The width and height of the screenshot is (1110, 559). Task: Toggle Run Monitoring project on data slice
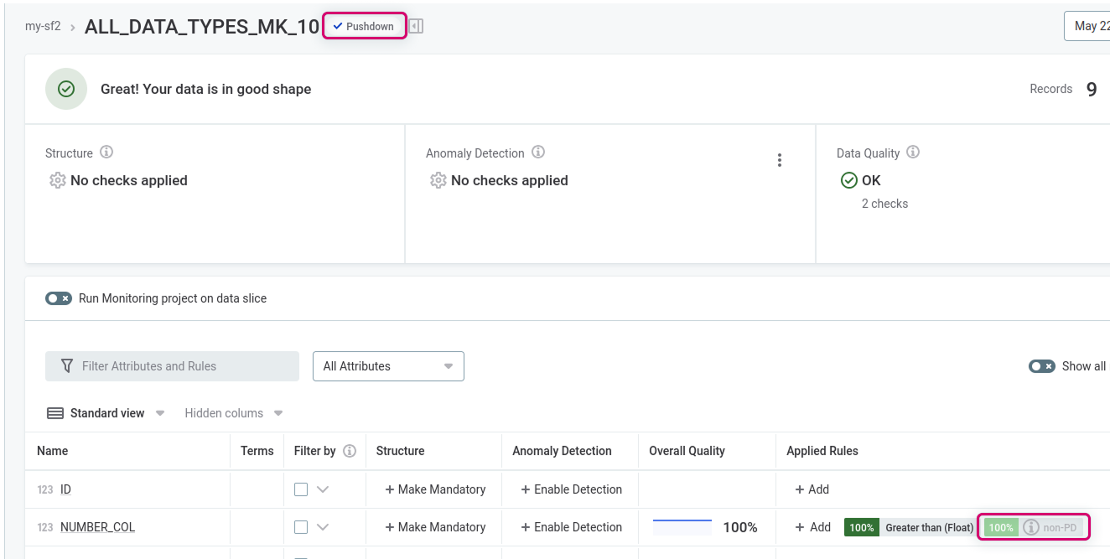tap(59, 298)
